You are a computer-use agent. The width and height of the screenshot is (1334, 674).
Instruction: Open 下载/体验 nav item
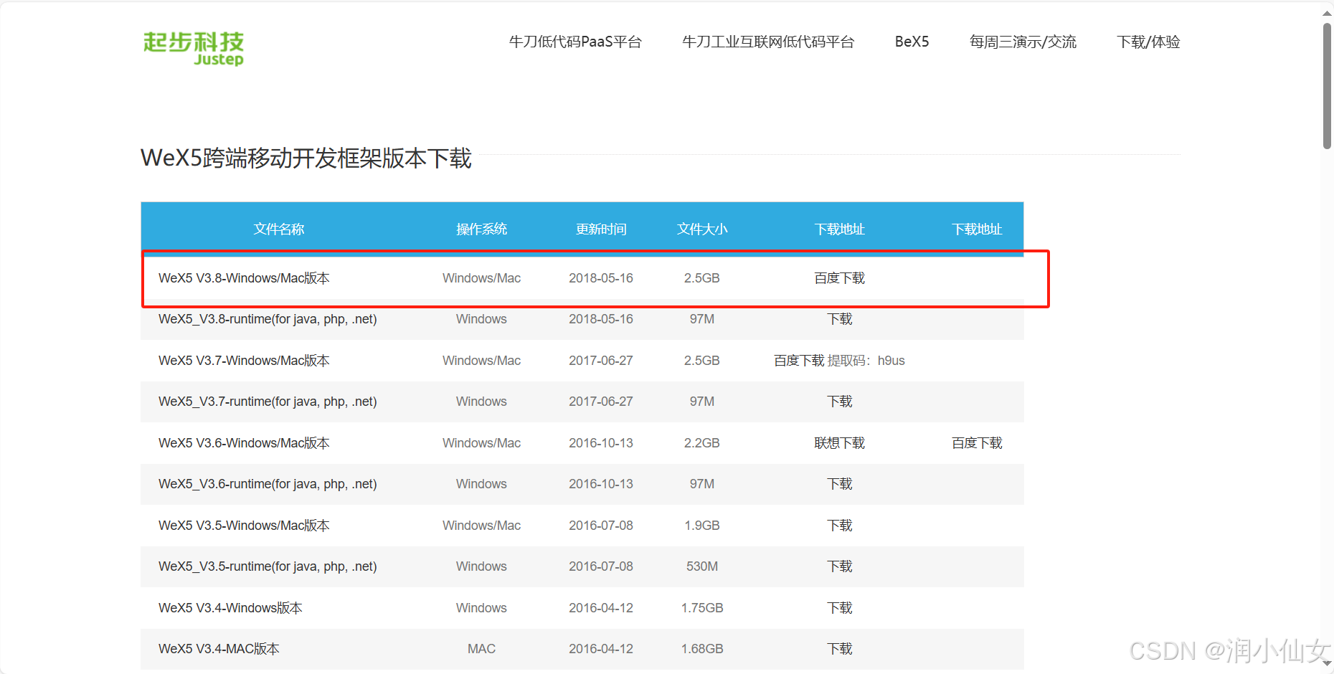(1148, 42)
